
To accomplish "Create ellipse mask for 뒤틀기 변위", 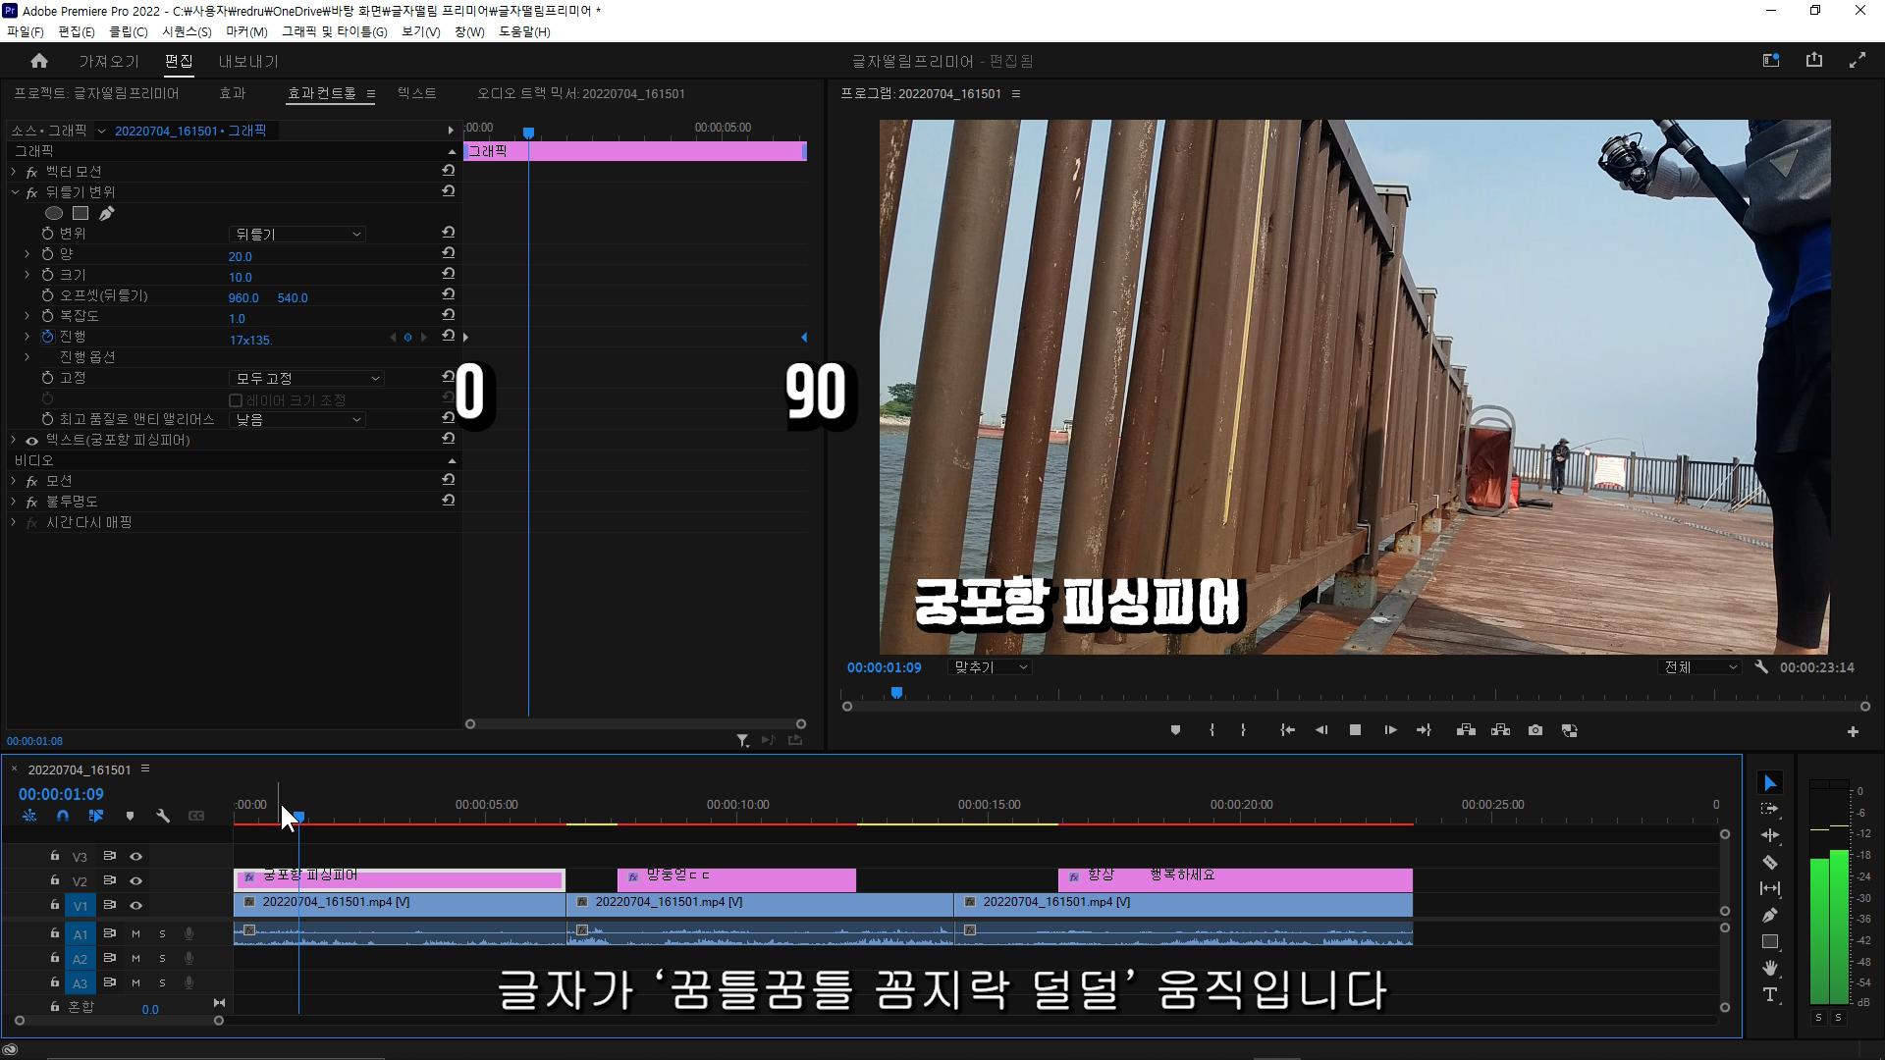I will click(x=54, y=213).
